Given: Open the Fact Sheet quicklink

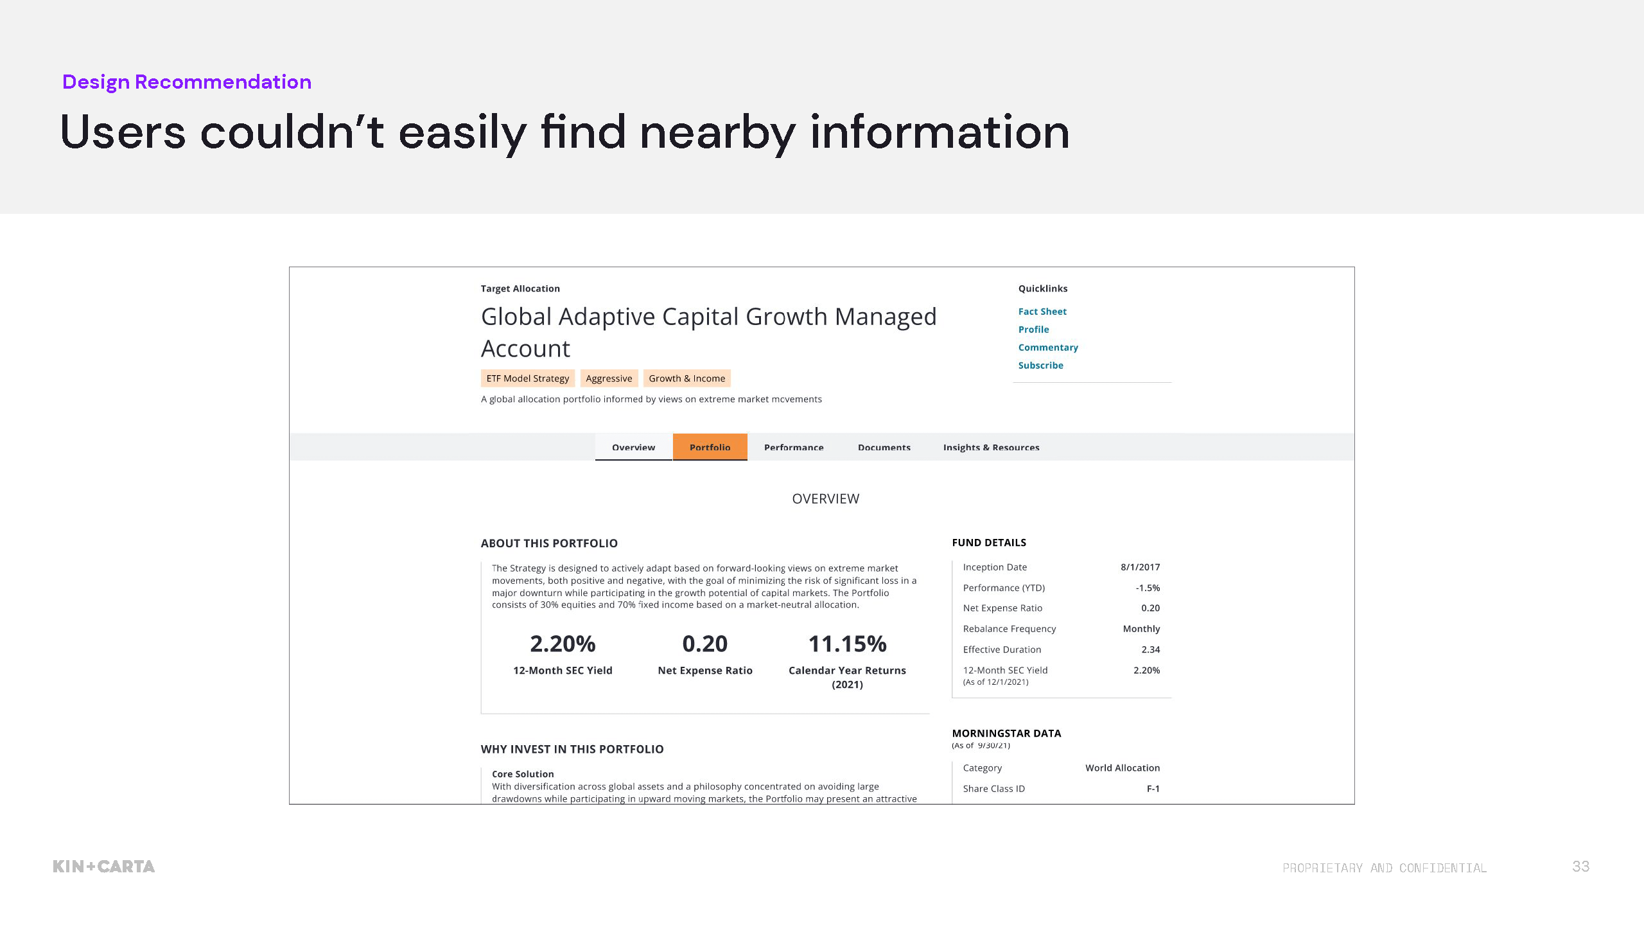Looking at the screenshot, I should 1042,312.
